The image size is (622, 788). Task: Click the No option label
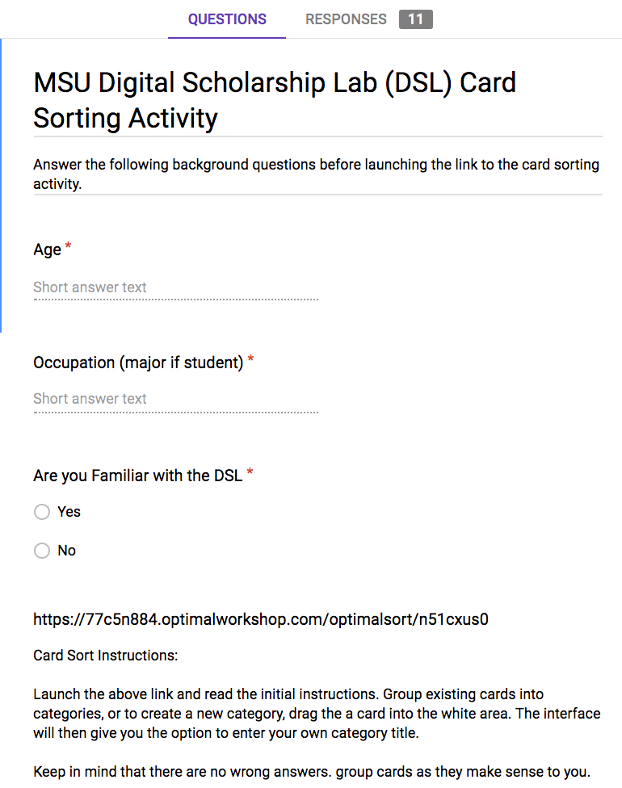[66, 551]
